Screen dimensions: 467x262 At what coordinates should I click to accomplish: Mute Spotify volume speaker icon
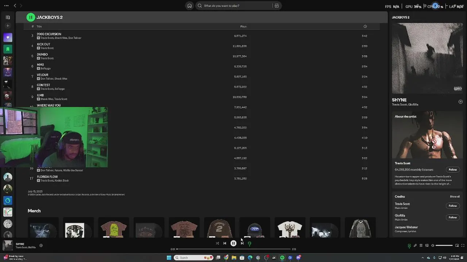click(x=433, y=246)
